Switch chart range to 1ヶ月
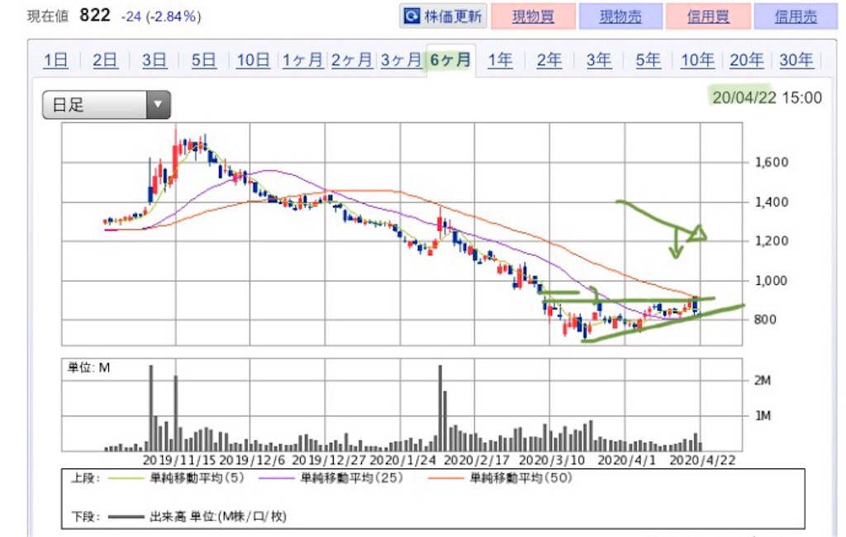The width and height of the screenshot is (846, 537). click(302, 60)
